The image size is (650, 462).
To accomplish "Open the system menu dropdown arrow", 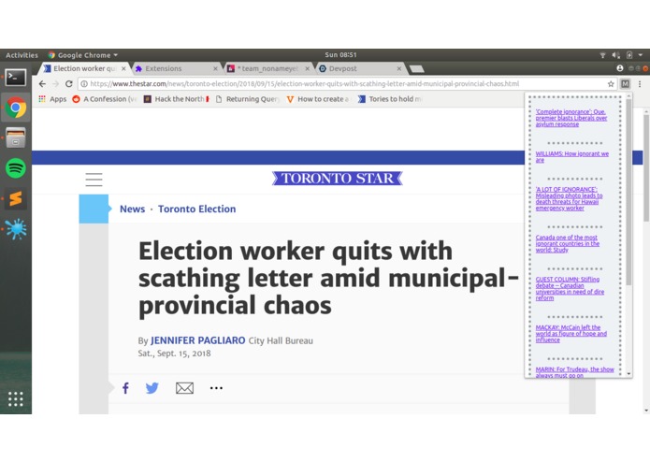I will pyautogui.click(x=641, y=54).
